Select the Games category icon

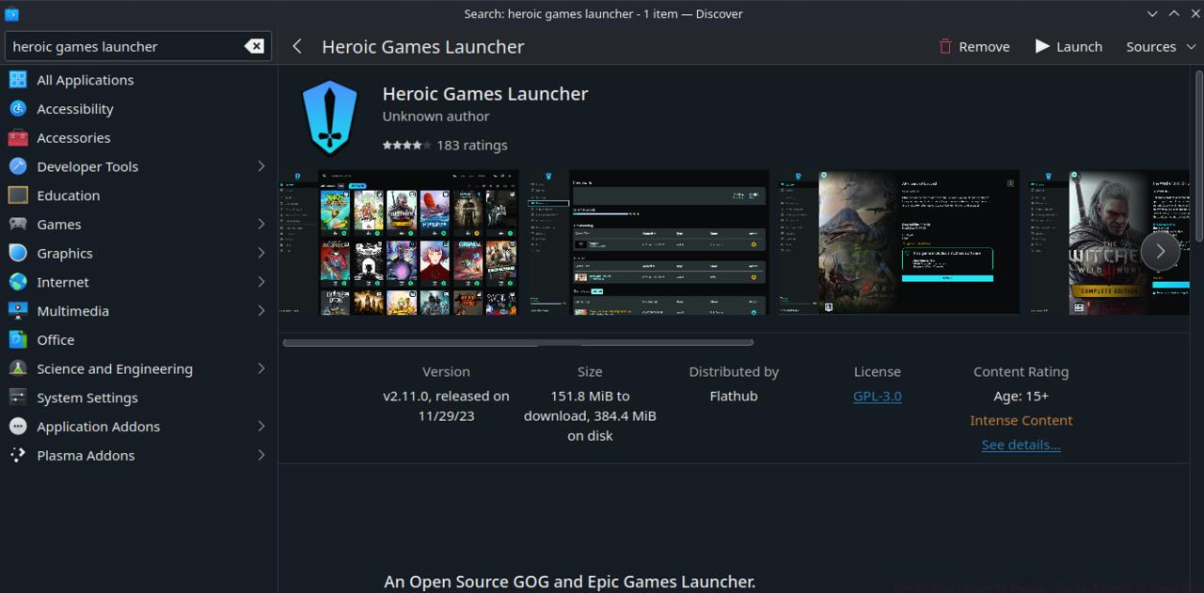[18, 224]
